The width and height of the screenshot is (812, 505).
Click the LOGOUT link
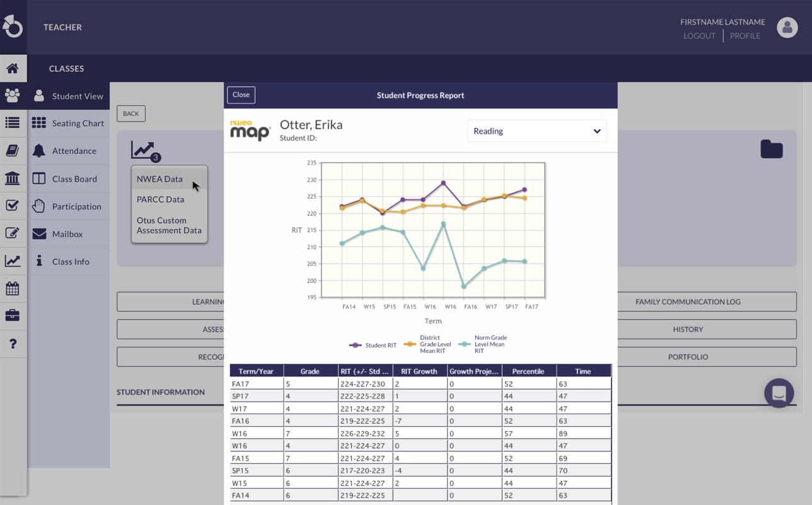[x=699, y=36]
